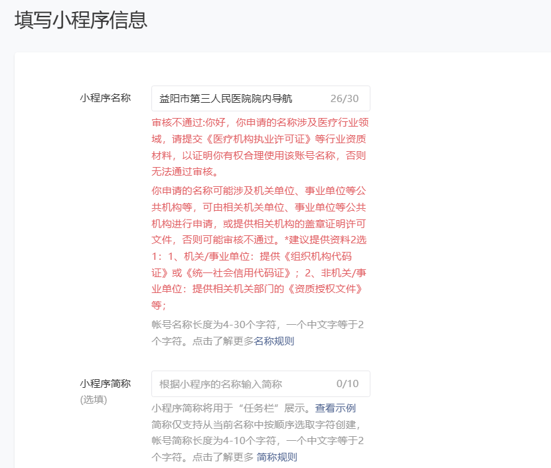
Task: Open the 查看示例 link
Action: (335, 408)
